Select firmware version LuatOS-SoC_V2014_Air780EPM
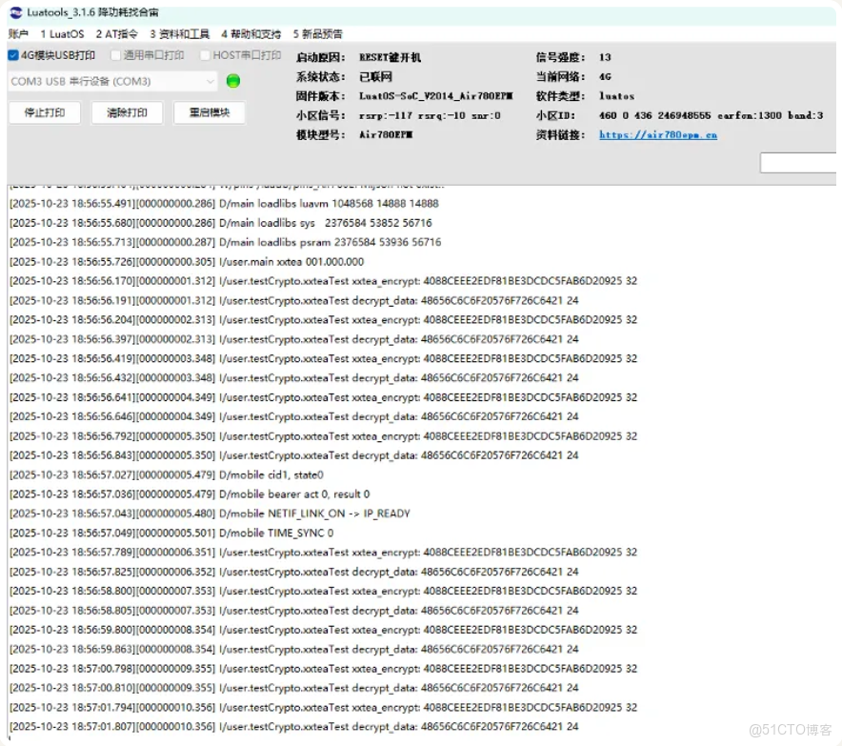The image size is (842, 746). click(435, 96)
